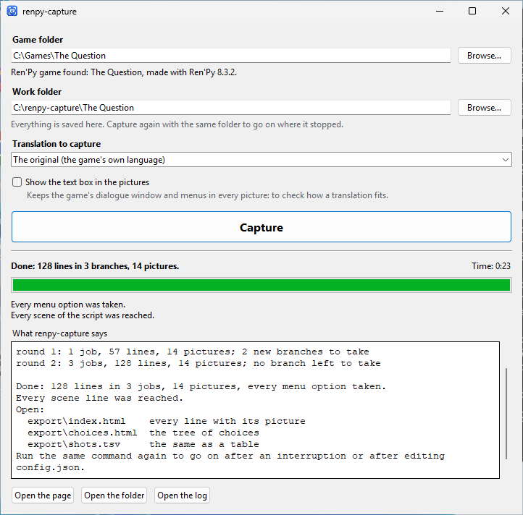Viewport: 523px width, 515px height.
Task: Click 'Done: 128 lines in 3 branches, 14 pictures.' status
Action: 95,266
